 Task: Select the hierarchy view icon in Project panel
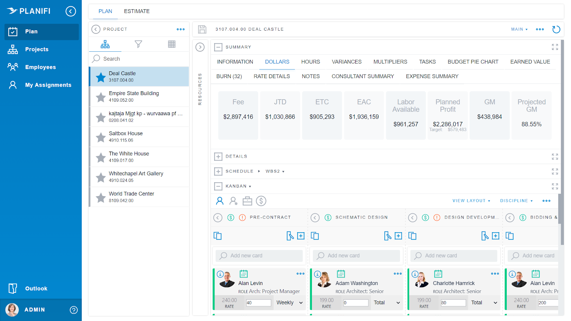point(105,44)
